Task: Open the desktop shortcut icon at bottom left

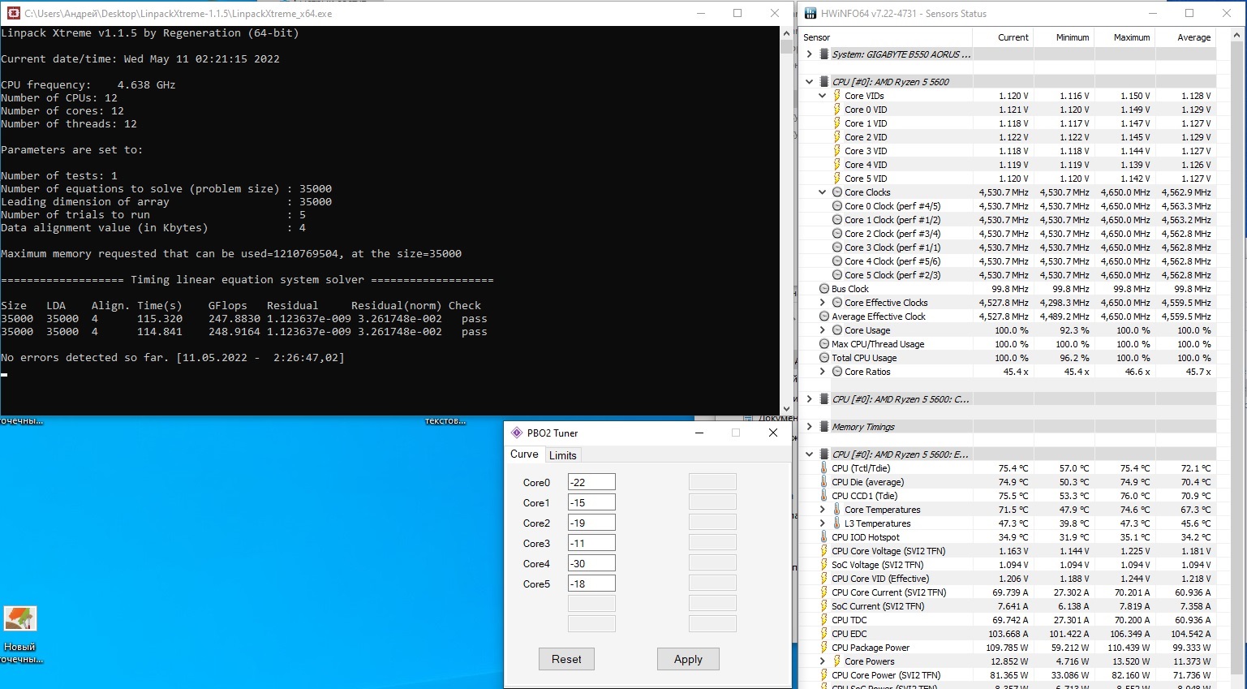Action: coord(20,619)
